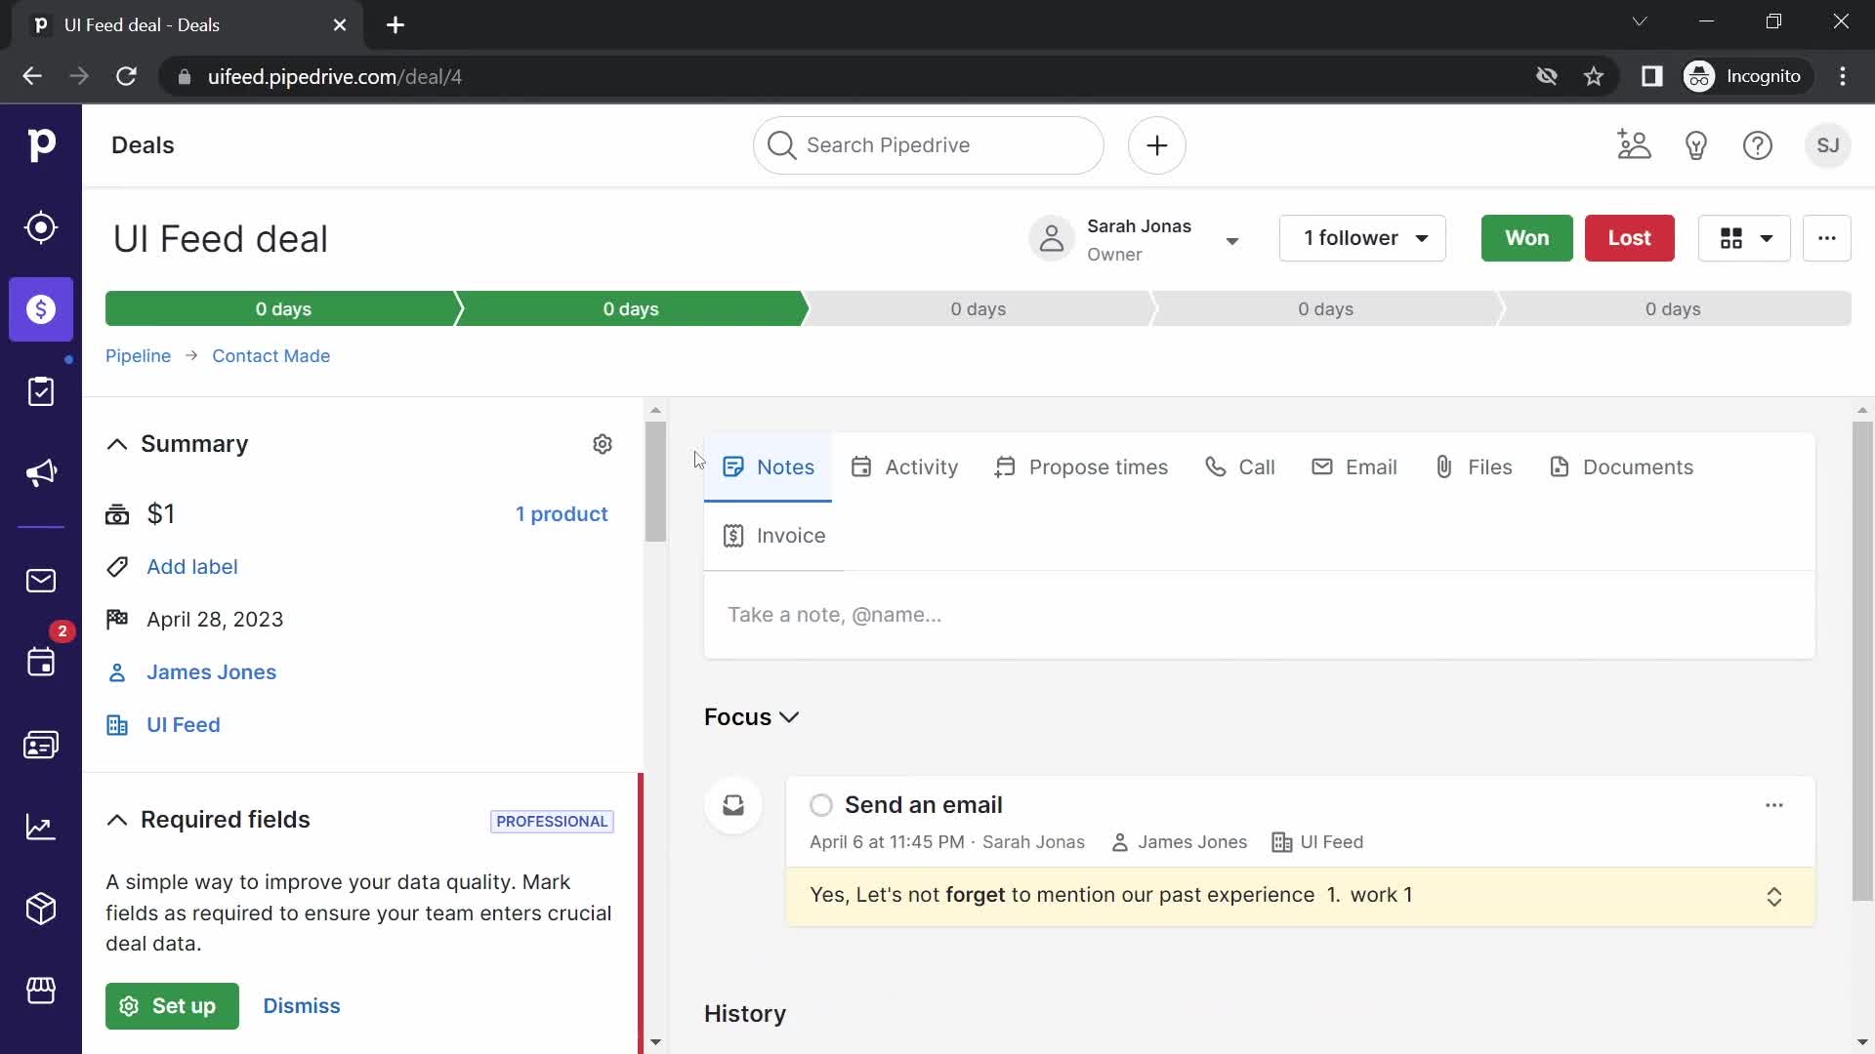Collapse the Summary section

[116, 443]
